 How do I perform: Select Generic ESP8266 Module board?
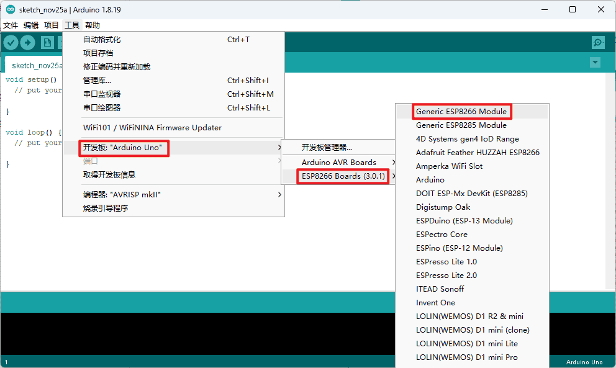tap(472, 112)
